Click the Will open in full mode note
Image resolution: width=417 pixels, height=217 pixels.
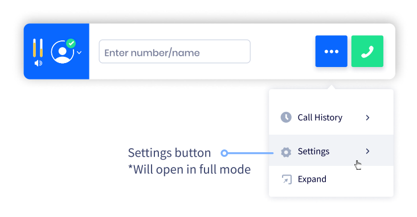(x=189, y=169)
